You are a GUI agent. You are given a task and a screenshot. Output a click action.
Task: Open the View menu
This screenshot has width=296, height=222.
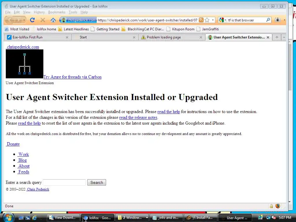pos(27,12)
